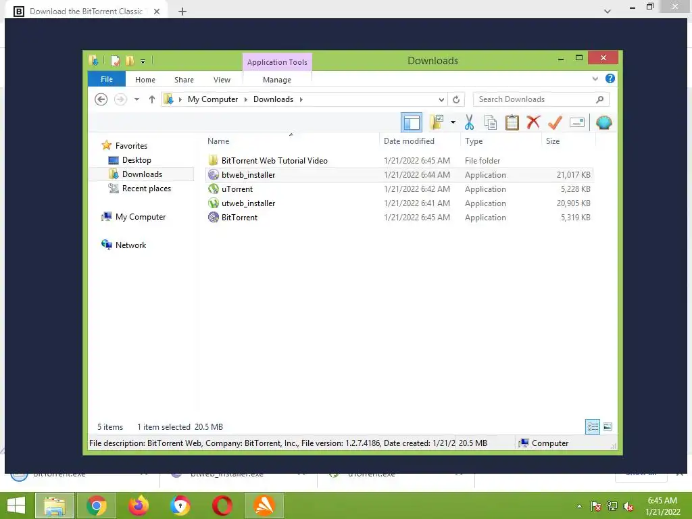Click the Rename label icon in toolbar

point(577,122)
